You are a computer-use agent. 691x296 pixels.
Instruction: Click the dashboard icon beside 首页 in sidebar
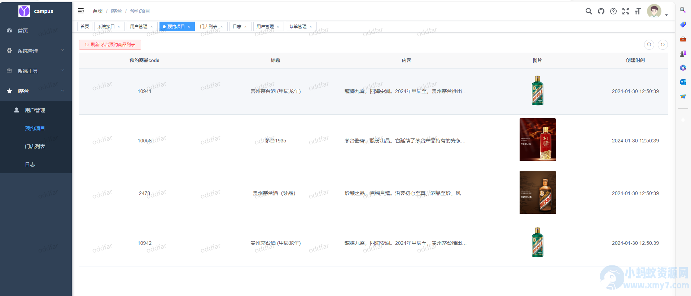pos(9,30)
